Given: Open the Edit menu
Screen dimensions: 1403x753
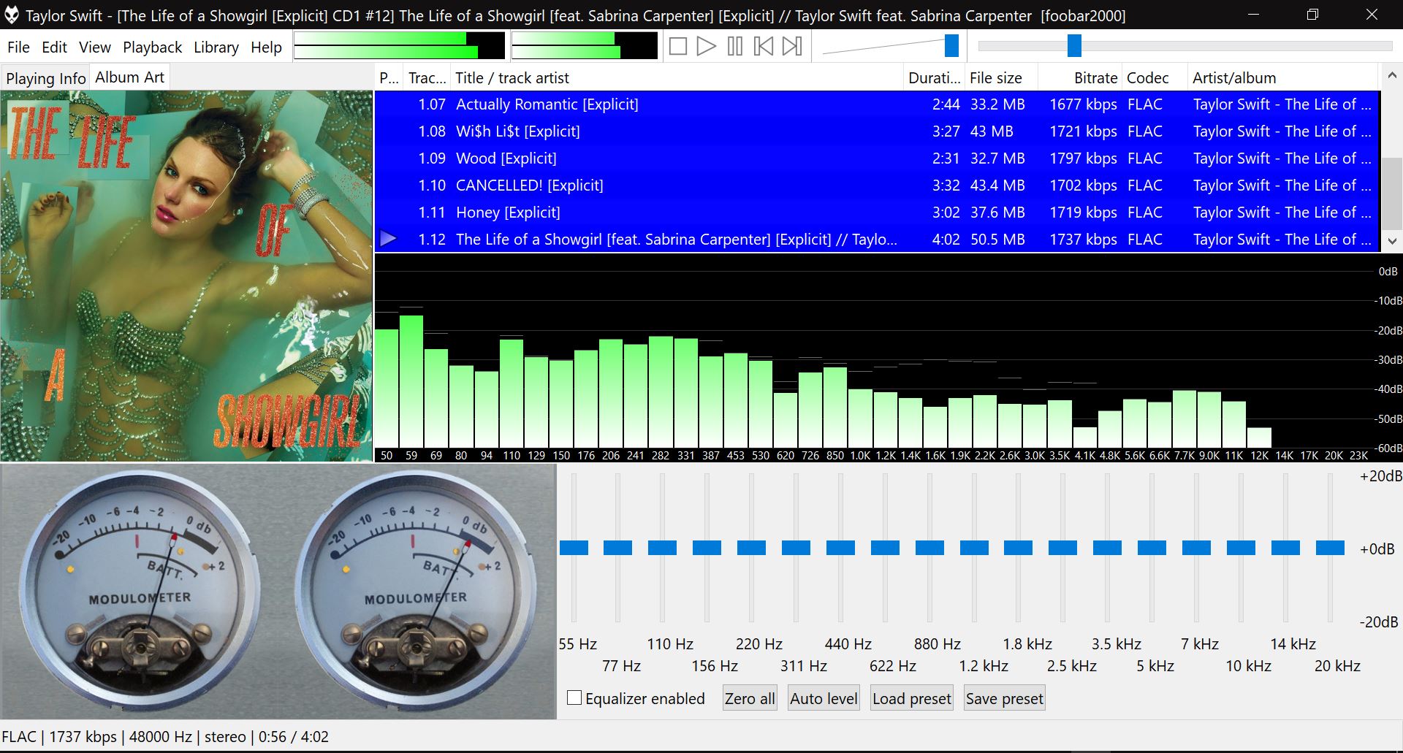Looking at the screenshot, I should (54, 47).
